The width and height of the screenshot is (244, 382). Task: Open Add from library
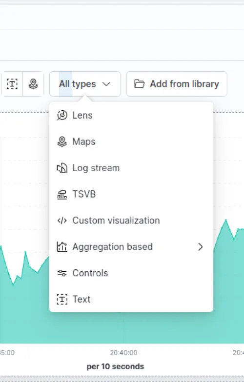[x=177, y=84]
